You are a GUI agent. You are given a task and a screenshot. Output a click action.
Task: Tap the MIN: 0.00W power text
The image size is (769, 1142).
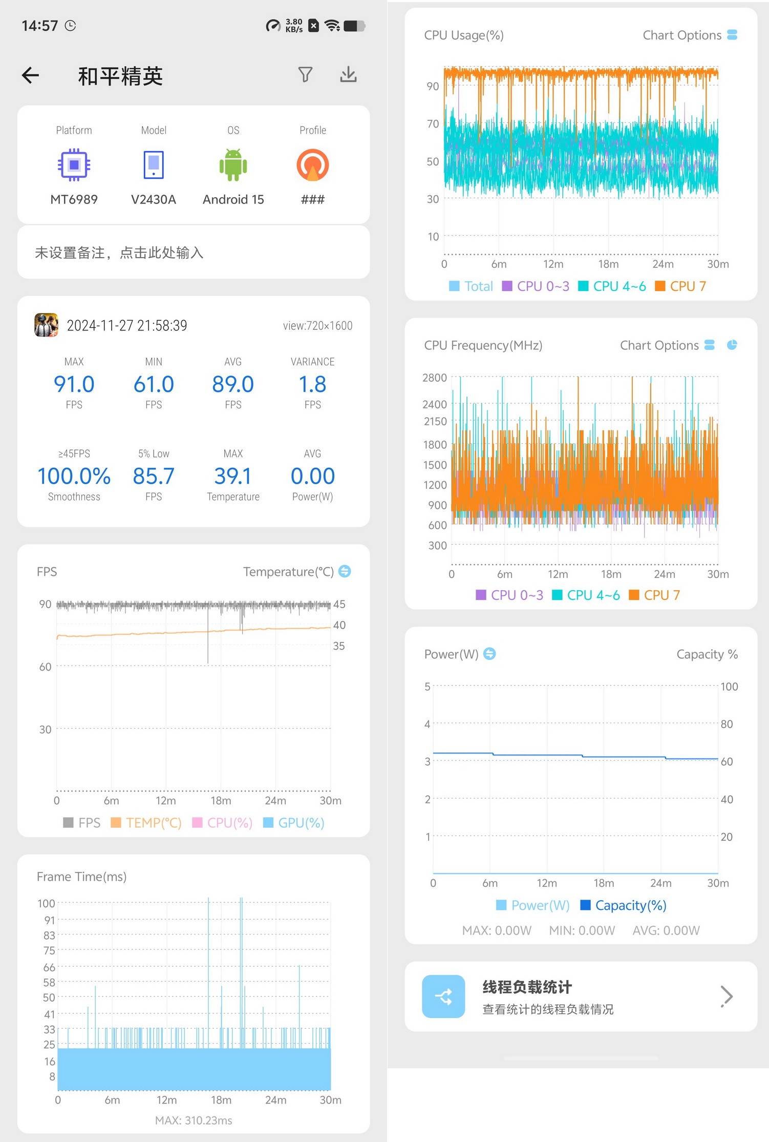(x=582, y=930)
